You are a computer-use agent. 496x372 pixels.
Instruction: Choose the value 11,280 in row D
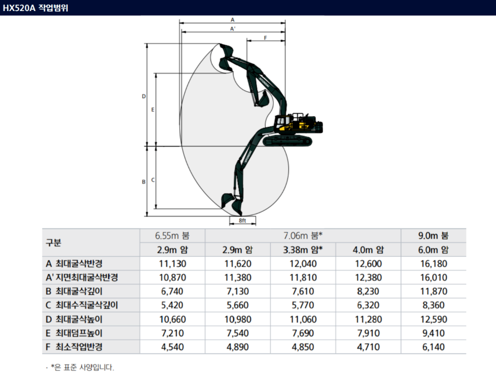(368, 319)
